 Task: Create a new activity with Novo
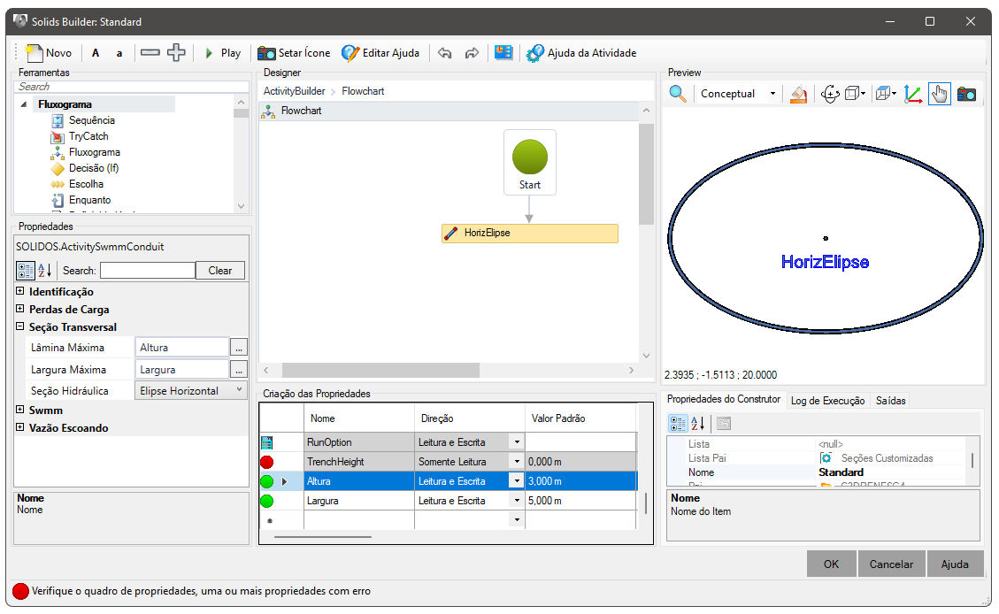click(48, 53)
